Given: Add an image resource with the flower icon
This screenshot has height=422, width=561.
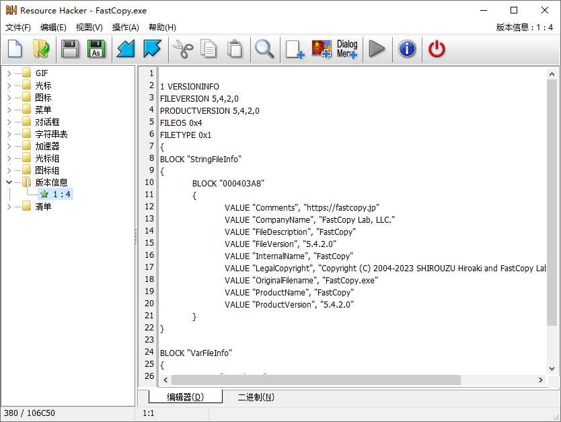Looking at the screenshot, I should 322,49.
